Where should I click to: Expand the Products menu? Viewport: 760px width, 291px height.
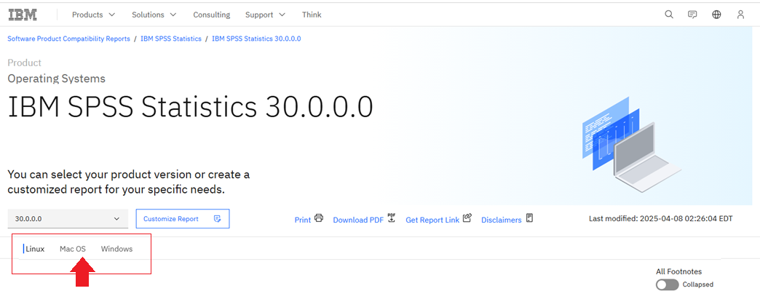[x=94, y=15]
